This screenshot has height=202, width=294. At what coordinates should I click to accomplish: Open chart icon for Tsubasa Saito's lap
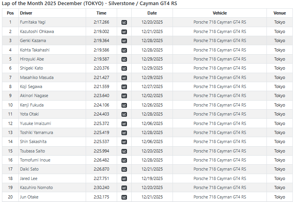124,151
